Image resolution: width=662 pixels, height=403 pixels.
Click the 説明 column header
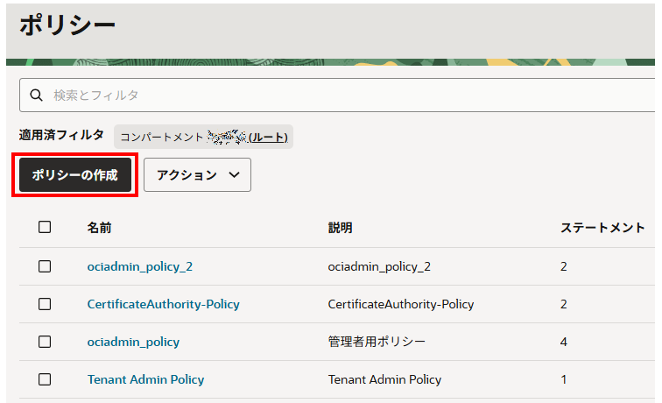(x=340, y=228)
